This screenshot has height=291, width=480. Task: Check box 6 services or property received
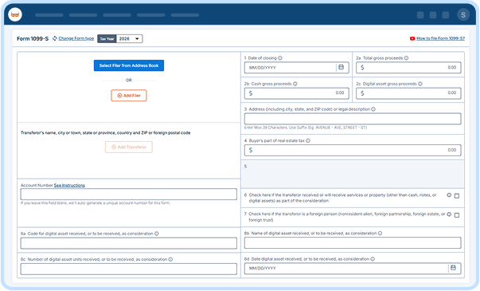pyautogui.click(x=457, y=195)
